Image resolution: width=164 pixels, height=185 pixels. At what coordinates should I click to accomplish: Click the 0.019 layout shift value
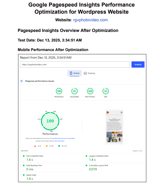93,169
